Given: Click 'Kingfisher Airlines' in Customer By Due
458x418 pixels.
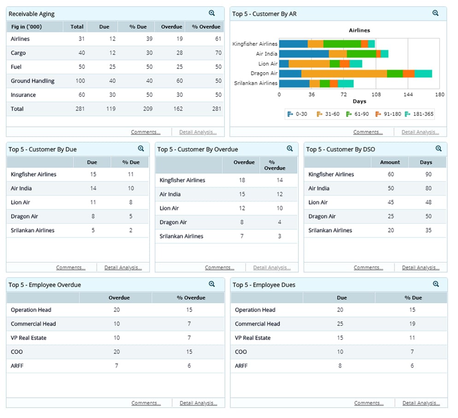Looking at the screenshot, I should [x=33, y=174].
